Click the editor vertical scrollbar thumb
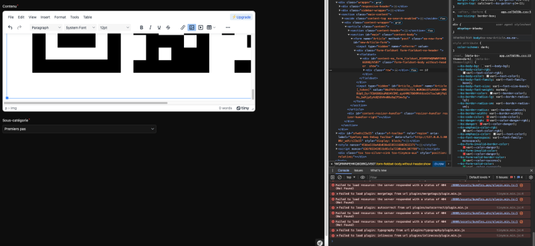Image resolution: width=535 pixels, height=246 pixels. 253,94
